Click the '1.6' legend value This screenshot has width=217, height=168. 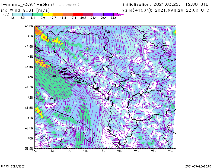point(12,18)
